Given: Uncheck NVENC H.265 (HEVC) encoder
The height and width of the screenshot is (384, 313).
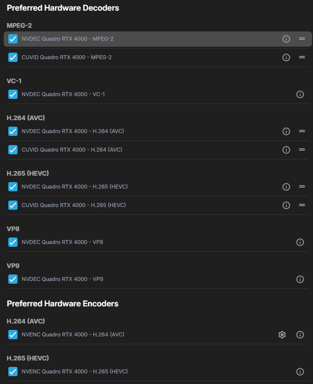Looking at the screenshot, I should (x=13, y=372).
